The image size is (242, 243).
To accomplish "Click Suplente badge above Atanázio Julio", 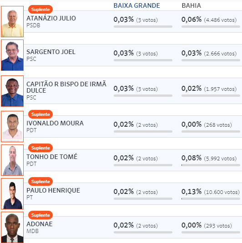I will pyautogui.click(x=40, y=9).
